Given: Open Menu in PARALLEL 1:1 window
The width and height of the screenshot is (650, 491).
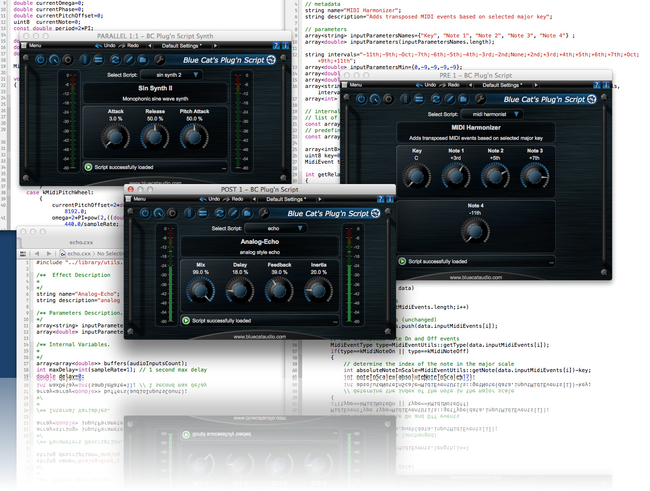Looking at the screenshot, I should 32,46.
